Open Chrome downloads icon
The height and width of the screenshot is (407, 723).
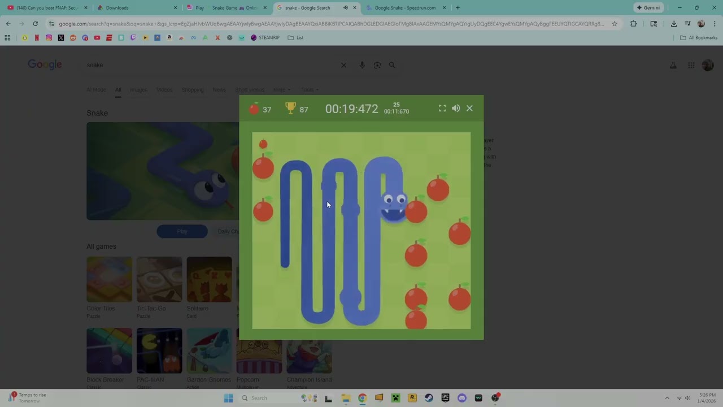(674, 24)
